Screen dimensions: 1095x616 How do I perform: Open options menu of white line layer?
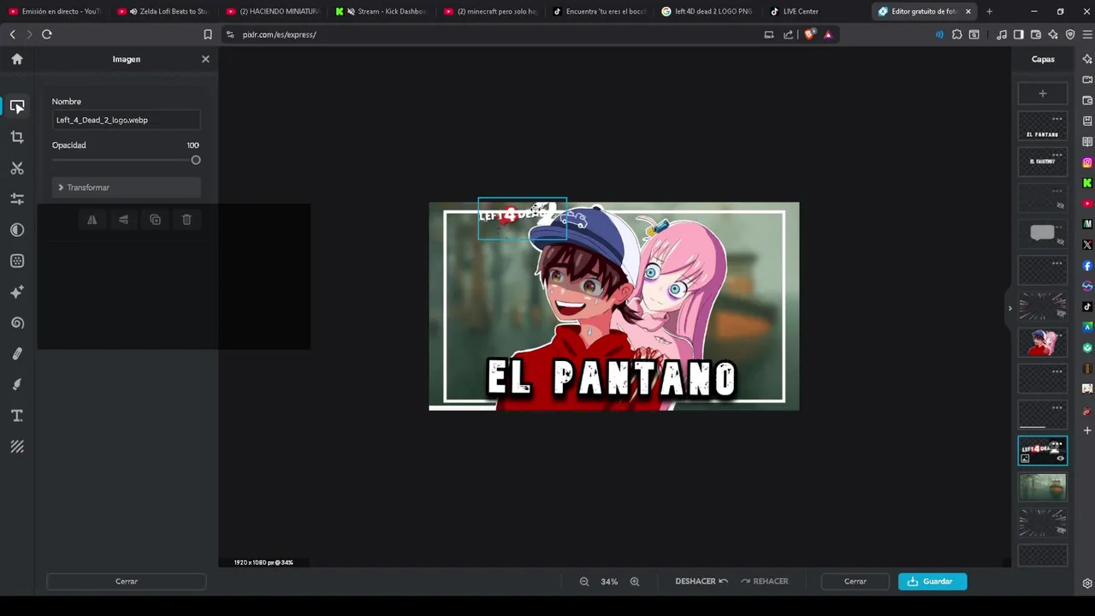click(1057, 407)
